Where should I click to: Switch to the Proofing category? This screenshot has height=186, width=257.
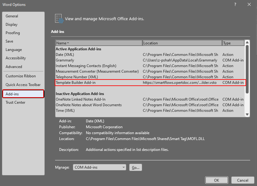click(13, 33)
